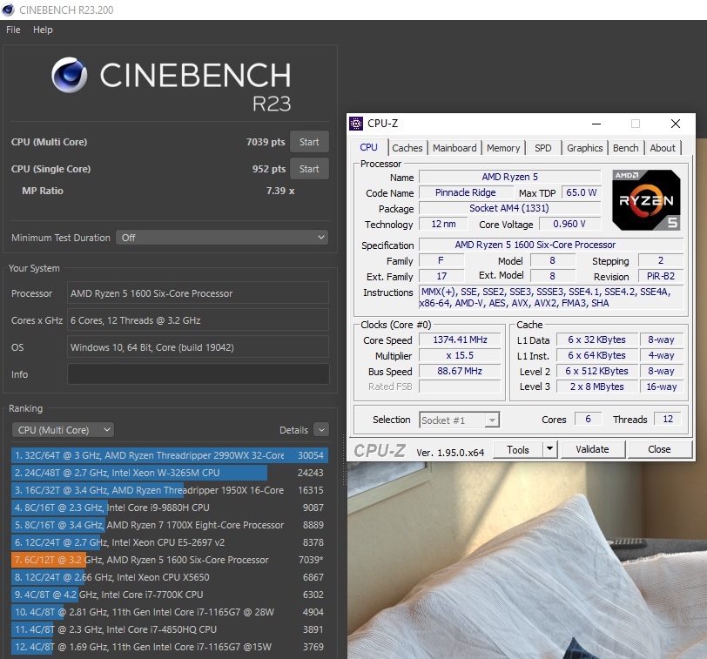Expand the ranking Details chevron
707x659 pixels.
[321, 430]
